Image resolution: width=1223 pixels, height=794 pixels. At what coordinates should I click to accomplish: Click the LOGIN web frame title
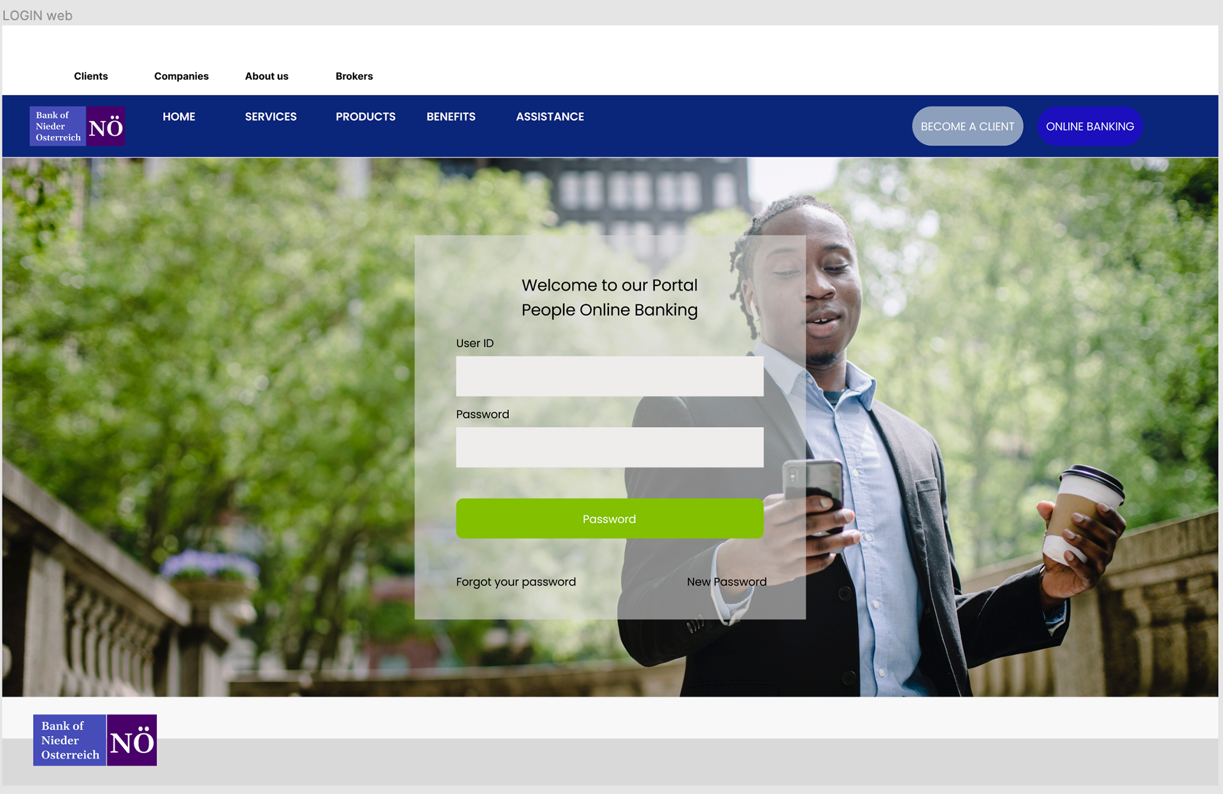point(38,15)
